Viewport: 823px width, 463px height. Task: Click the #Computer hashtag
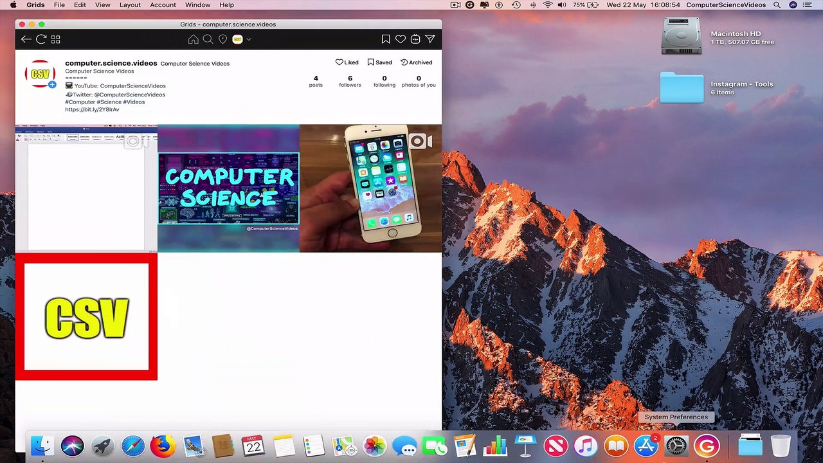pyautogui.click(x=80, y=102)
